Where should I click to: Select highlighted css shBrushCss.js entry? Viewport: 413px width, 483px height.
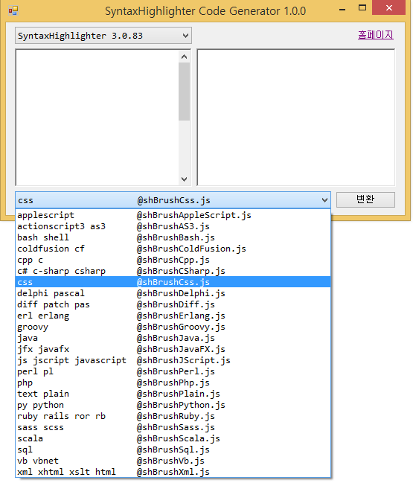173,282
